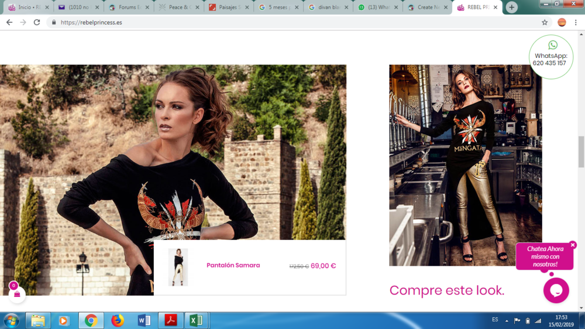Open a new browser tab

point(511,7)
